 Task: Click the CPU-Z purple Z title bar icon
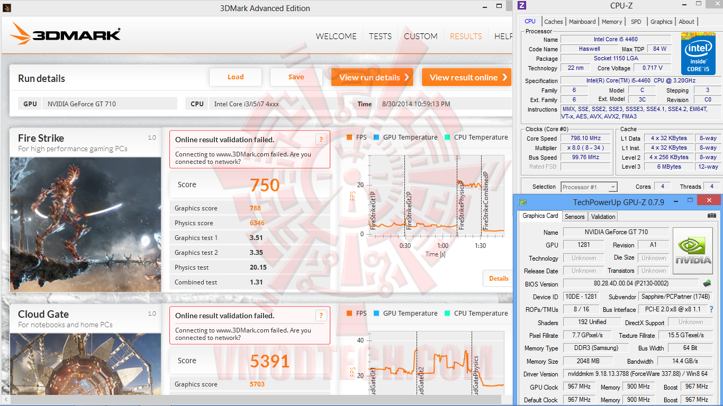tap(522, 6)
